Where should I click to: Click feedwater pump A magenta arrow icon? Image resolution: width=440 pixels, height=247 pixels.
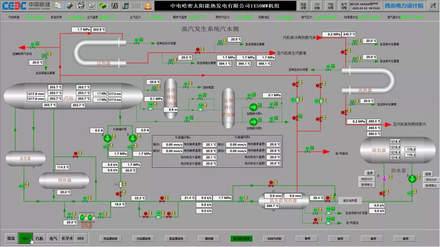pyautogui.click(x=384, y=179)
